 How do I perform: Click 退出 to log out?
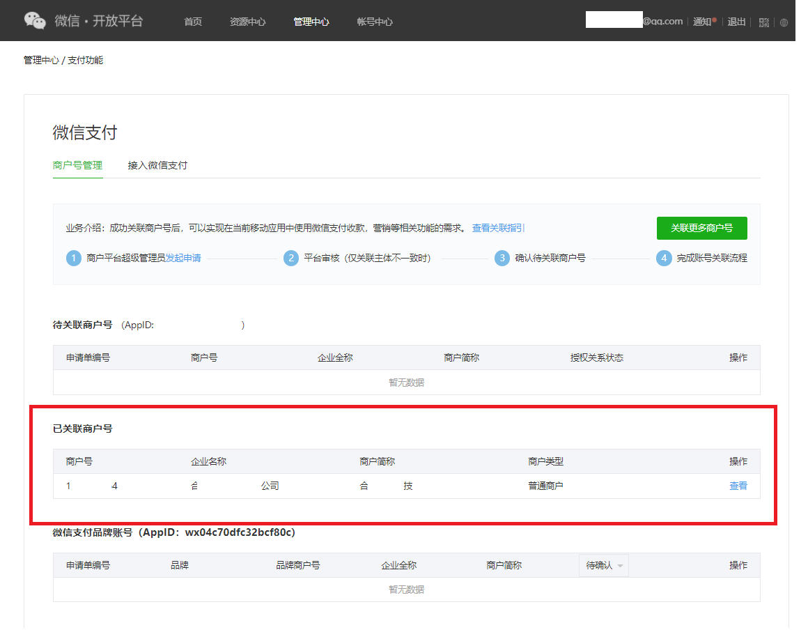click(736, 22)
